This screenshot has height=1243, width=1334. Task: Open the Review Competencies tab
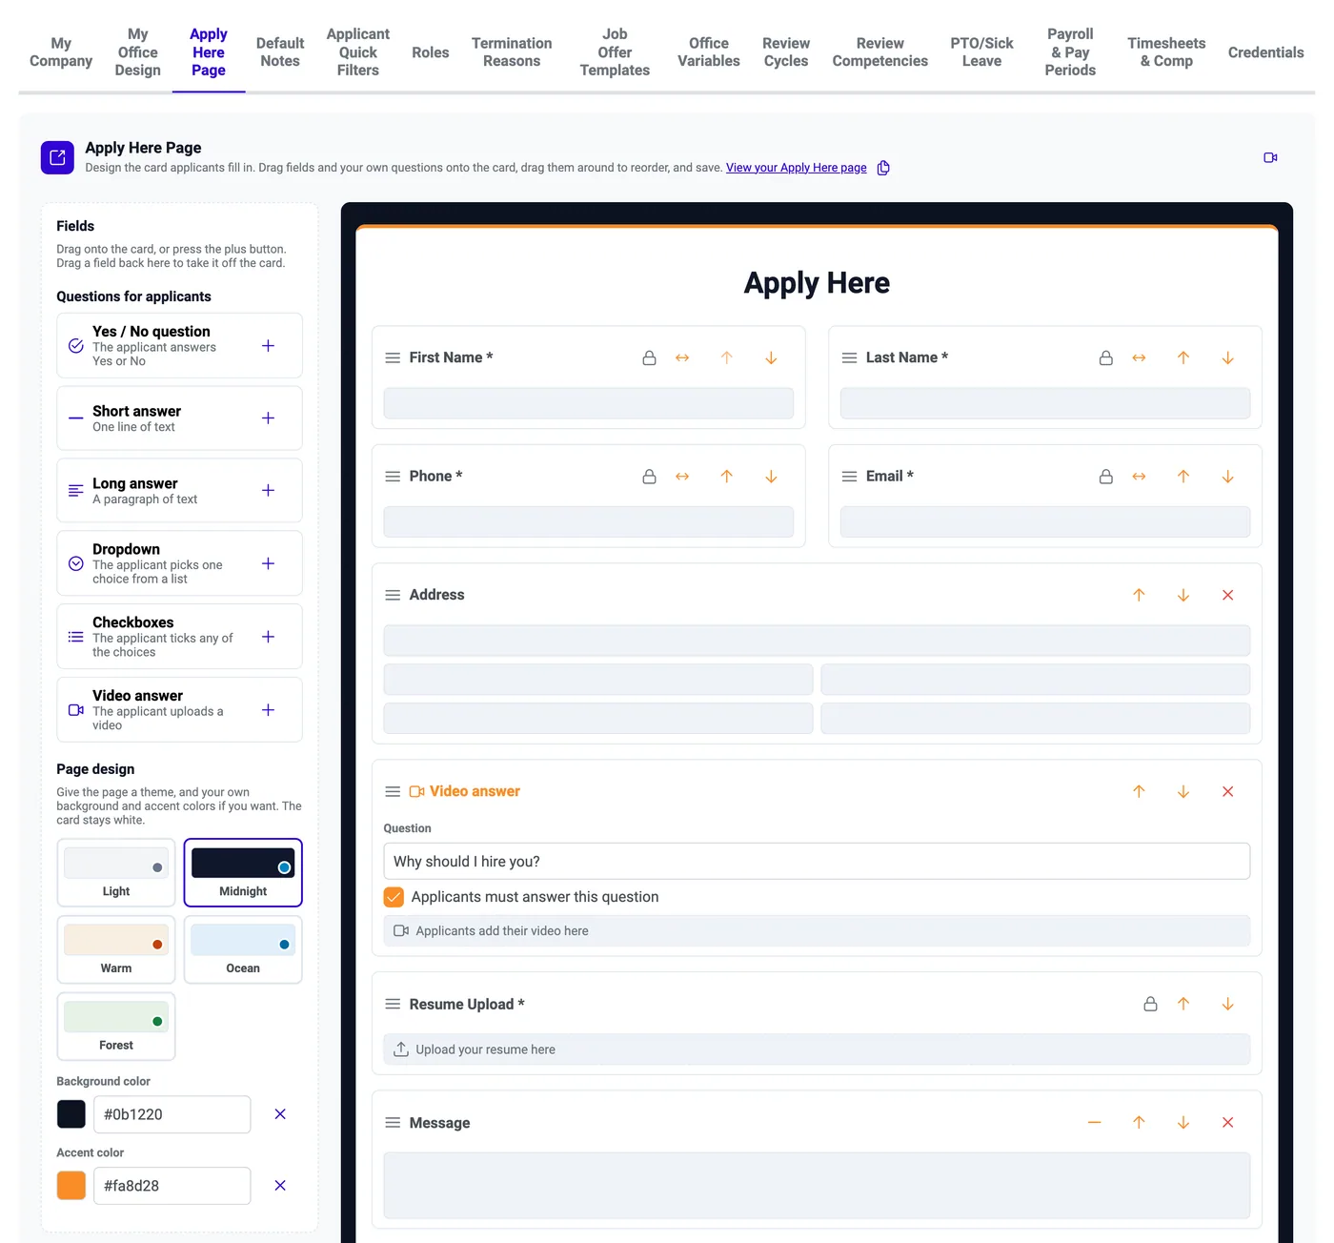tap(879, 52)
